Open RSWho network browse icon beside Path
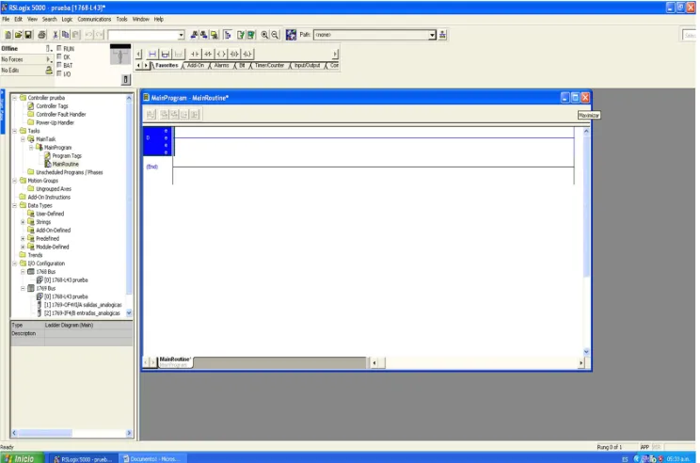The height and width of the screenshot is (463, 700). pos(291,35)
